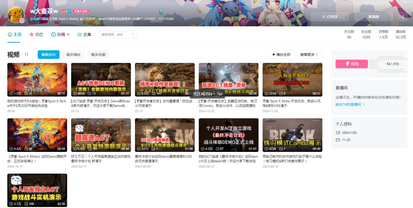Click the 发消息 button
This screenshot has height=208, width=413.
tap(374, 16)
